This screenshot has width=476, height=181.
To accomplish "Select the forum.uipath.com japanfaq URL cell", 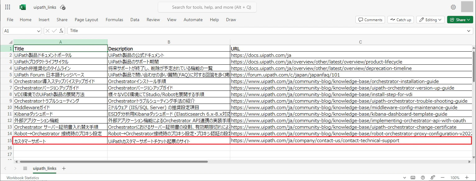I will tap(351, 75).
